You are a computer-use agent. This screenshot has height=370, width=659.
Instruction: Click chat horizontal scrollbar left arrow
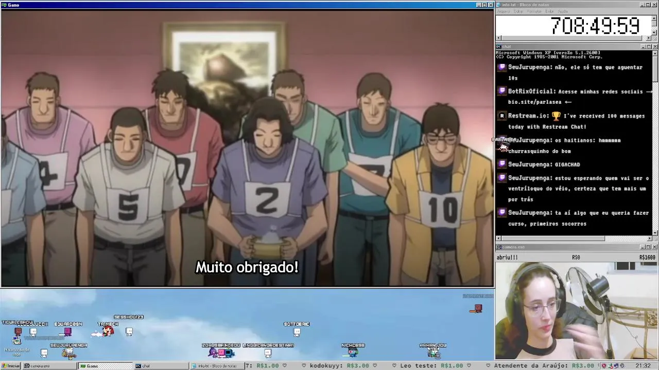point(498,238)
